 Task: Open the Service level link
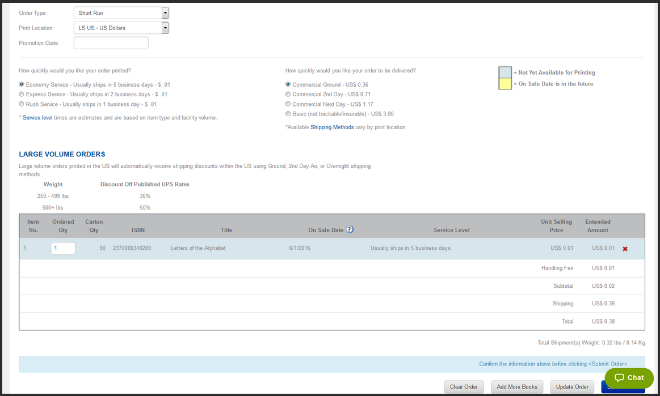click(x=37, y=118)
